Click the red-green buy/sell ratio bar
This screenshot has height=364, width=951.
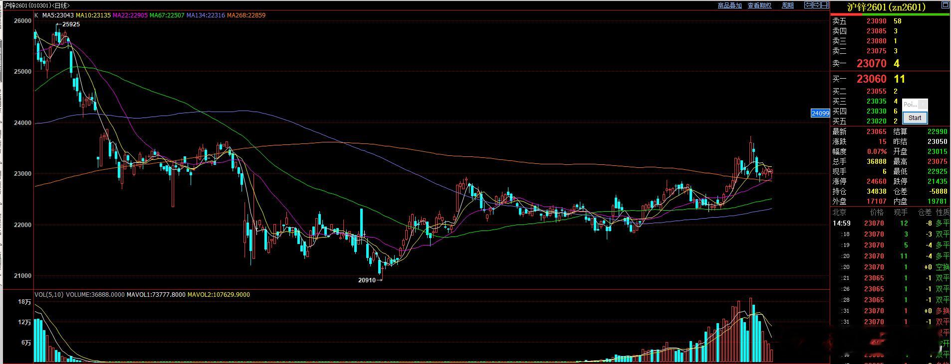(x=890, y=14)
